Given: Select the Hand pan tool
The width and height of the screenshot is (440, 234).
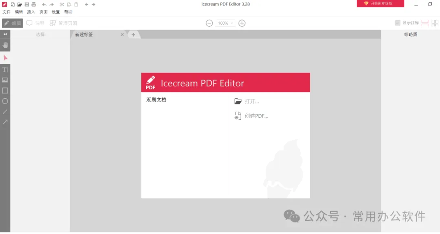Looking at the screenshot, I should [5, 45].
